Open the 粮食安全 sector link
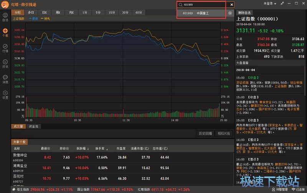307x193 pixels. (266, 102)
